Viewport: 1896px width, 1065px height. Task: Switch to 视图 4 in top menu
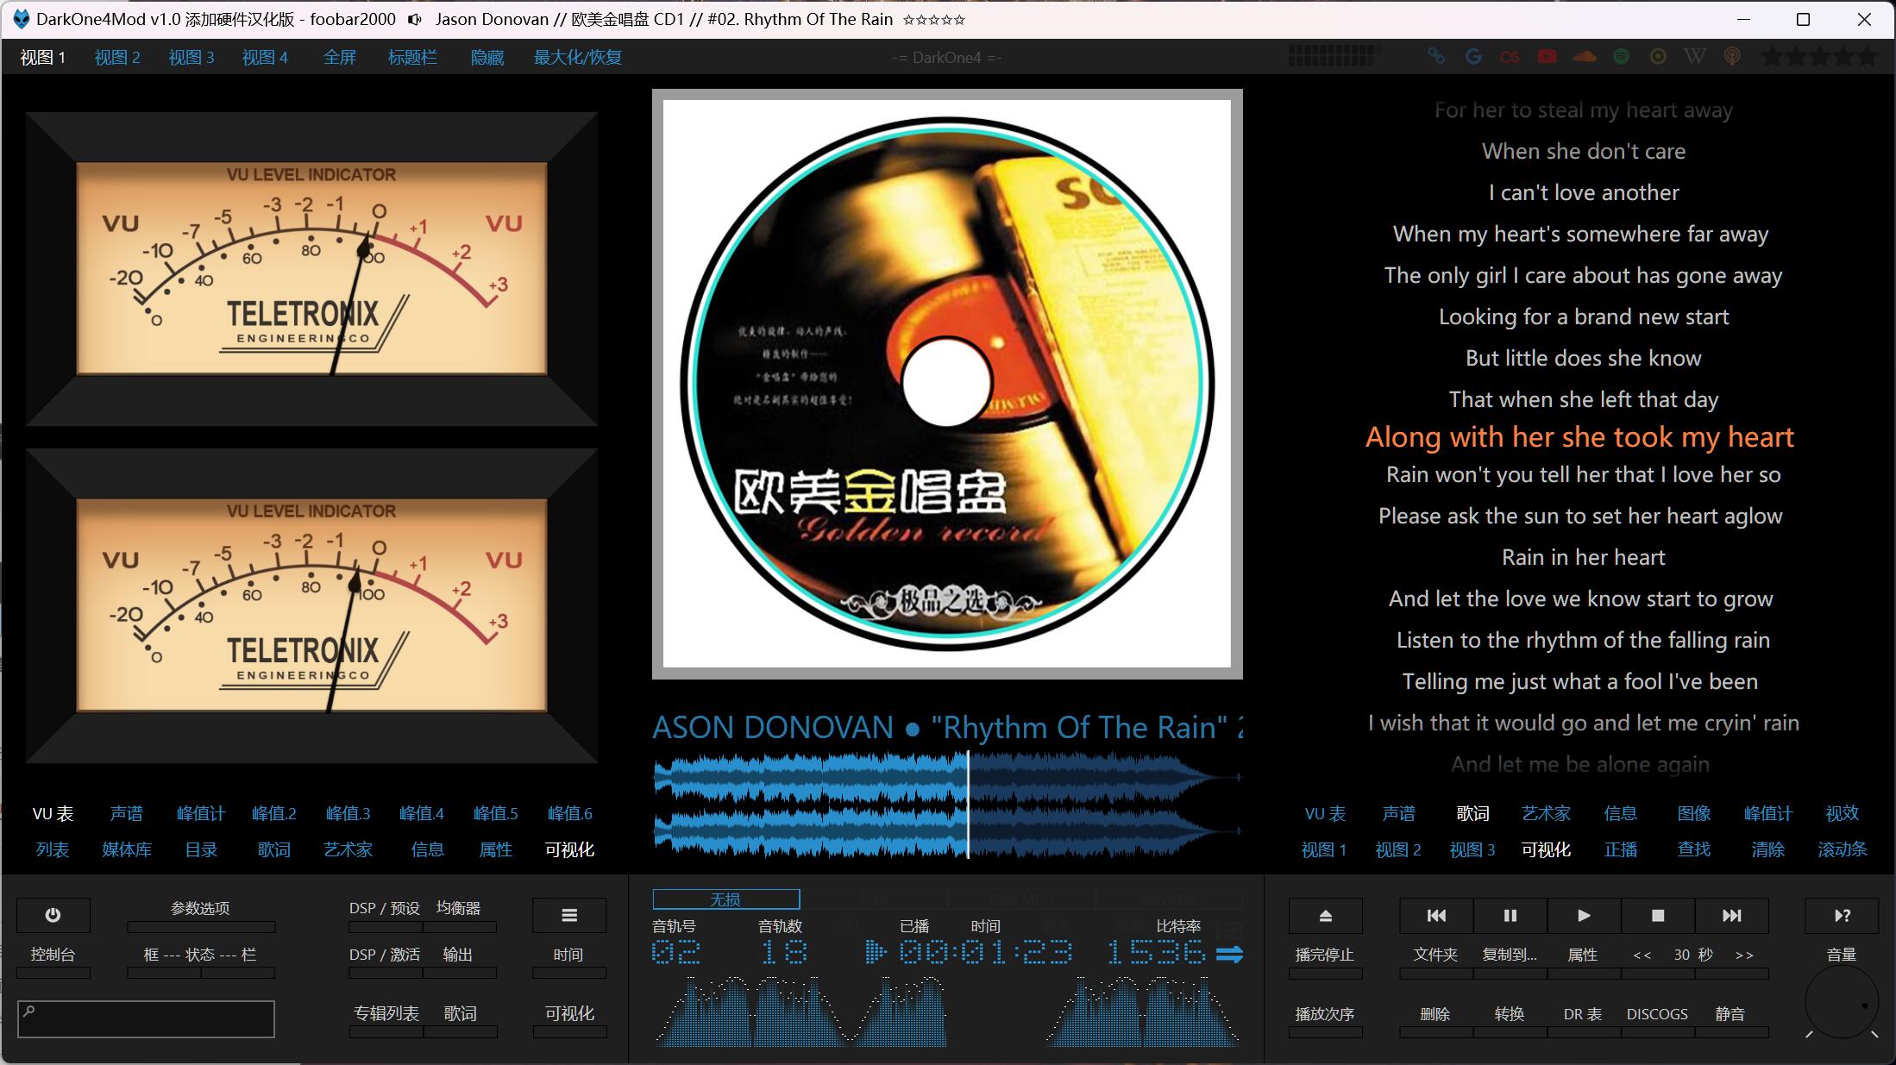(x=265, y=57)
